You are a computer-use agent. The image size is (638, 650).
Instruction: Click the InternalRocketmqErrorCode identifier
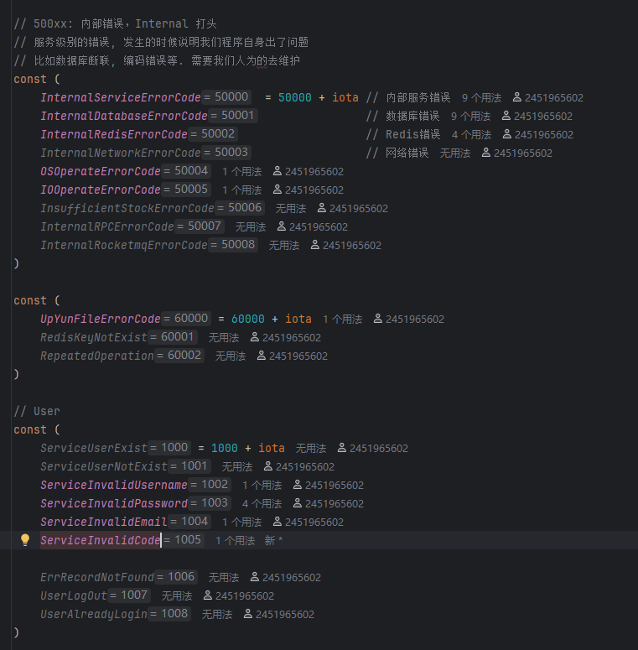pyautogui.click(x=124, y=245)
